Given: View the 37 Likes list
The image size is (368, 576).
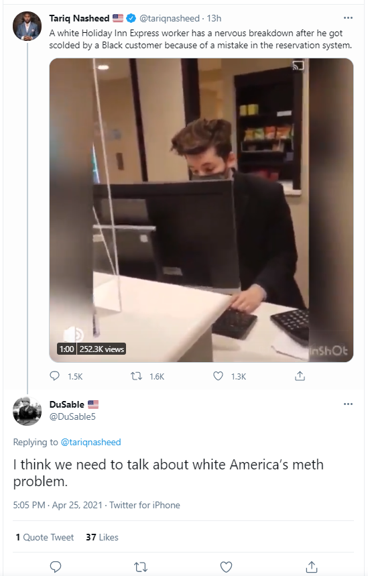Looking at the screenshot, I should click(102, 537).
